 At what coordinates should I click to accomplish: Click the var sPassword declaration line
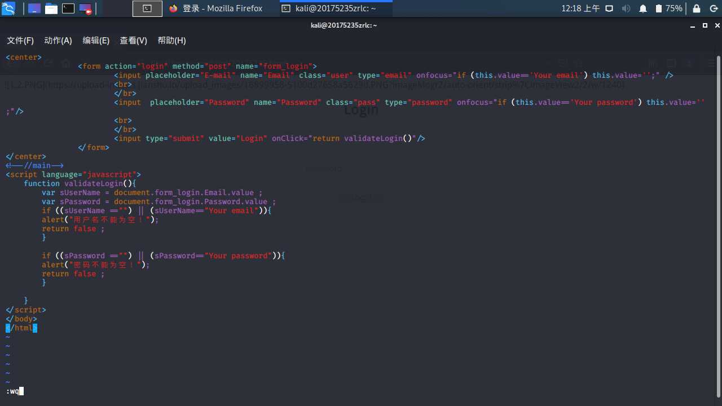pos(159,201)
